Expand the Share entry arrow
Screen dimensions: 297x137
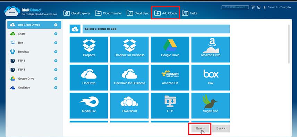56,34
